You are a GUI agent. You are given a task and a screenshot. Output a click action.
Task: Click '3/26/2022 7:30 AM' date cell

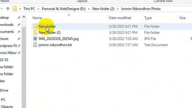123,39
